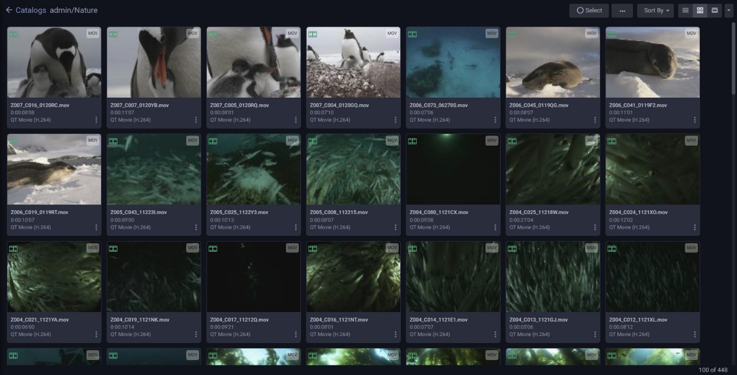Expand view options dropdown arrow
Screen dimensions: 737x375
(729, 11)
